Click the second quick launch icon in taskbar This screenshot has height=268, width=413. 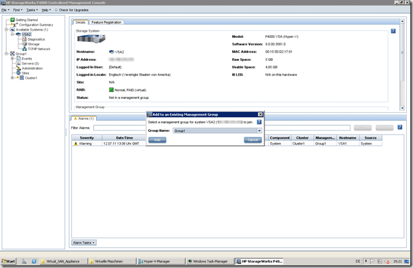pos(34,261)
